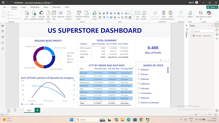Click the state slicer scrollbar
This screenshot has height=123, width=219.
tap(168, 70)
